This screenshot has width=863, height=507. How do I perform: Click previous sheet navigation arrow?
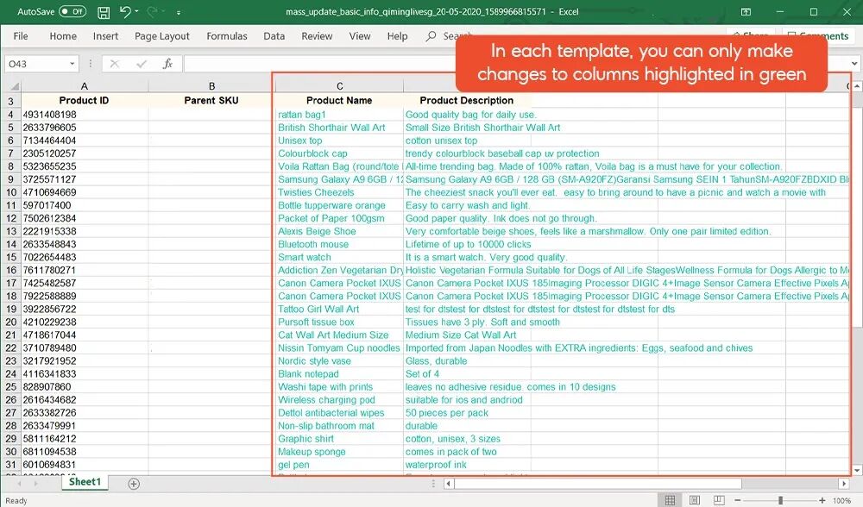[19, 484]
